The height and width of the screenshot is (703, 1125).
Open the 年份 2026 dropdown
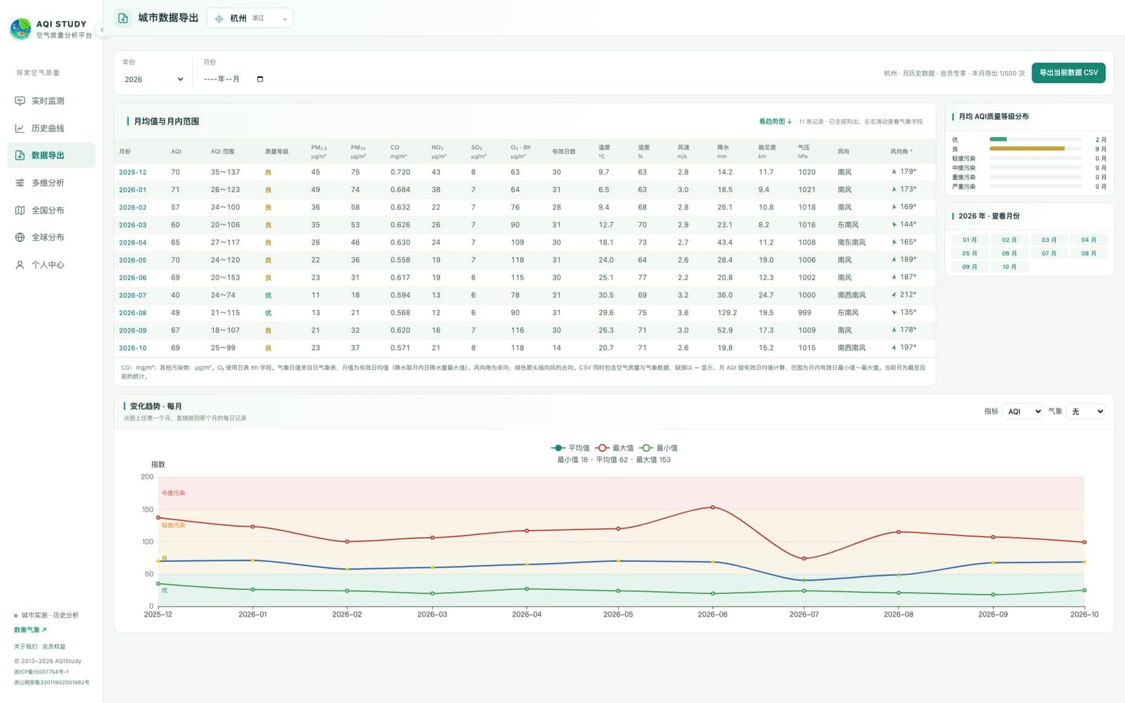tap(154, 79)
